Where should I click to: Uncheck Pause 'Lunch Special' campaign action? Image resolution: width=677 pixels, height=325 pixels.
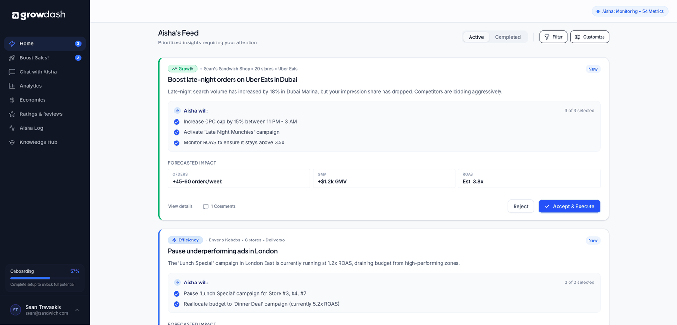click(x=177, y=294)
